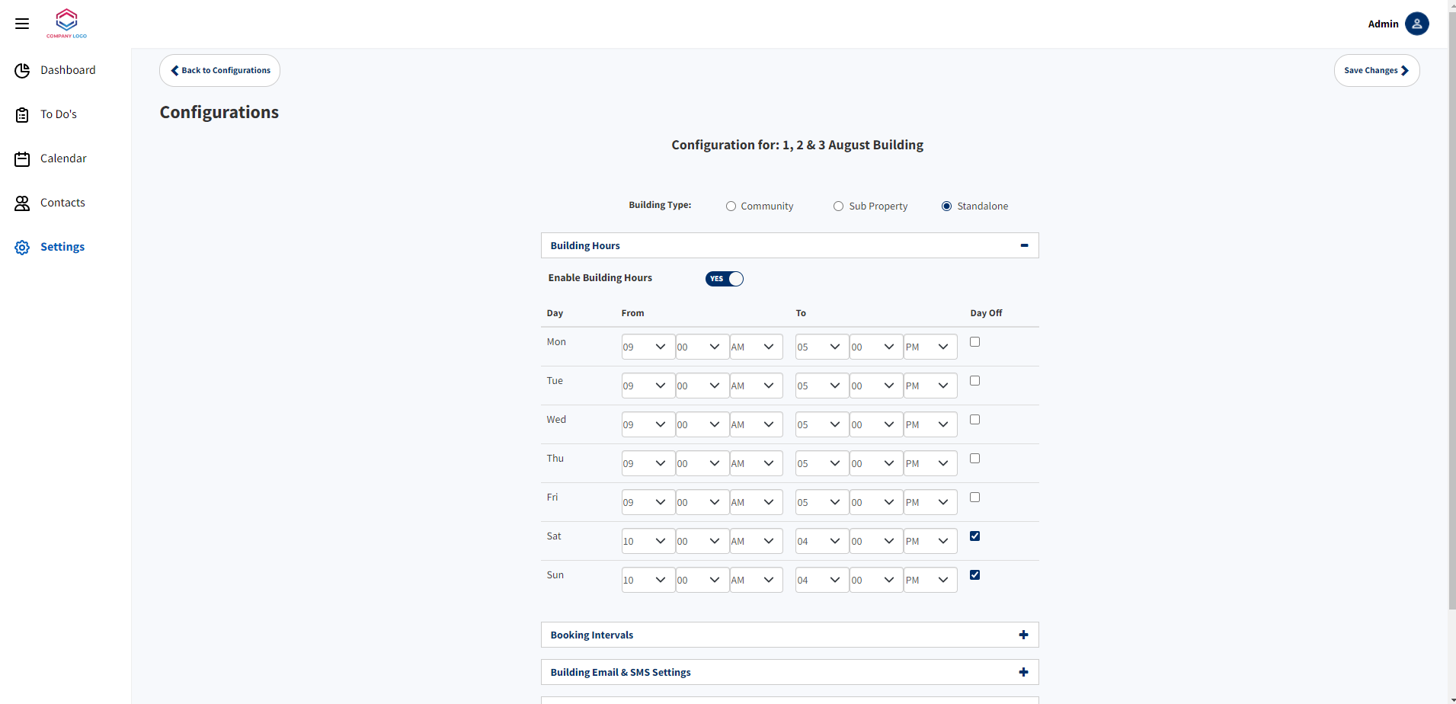
Task: Select the Standalone building type
Action: coord(946,206)
